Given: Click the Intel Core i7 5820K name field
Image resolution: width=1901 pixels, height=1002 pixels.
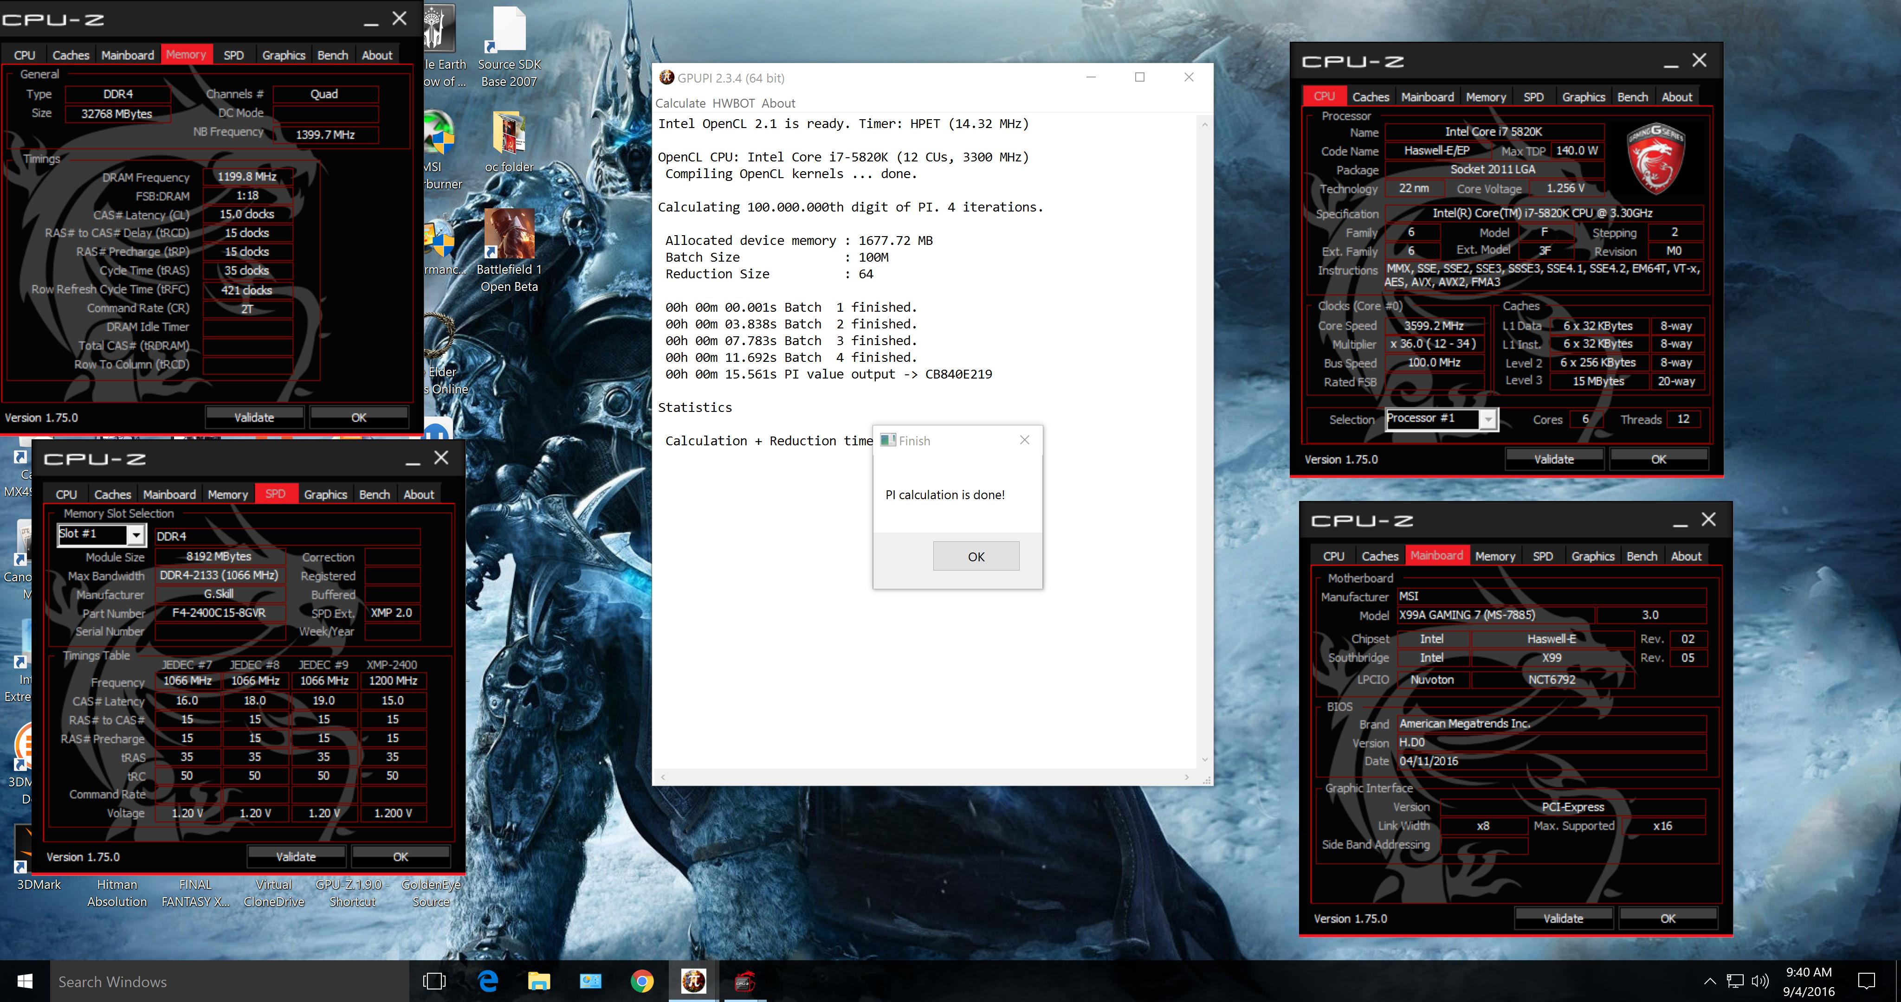Looking at the screenshot, I should pyautogui.click(x=1494, y=131).
